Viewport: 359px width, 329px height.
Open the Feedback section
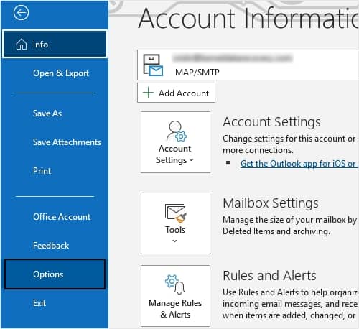pyautogui.click(x=51, y=246)
